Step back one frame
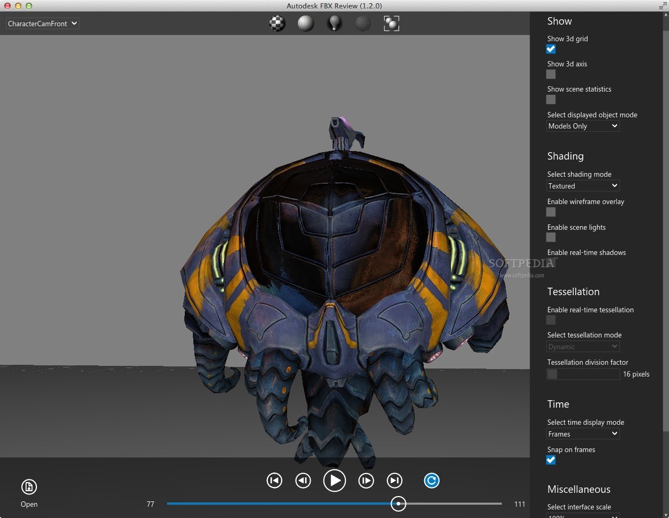Image resolution: width=669 pixels, height=518 pixels. [303, 481]
